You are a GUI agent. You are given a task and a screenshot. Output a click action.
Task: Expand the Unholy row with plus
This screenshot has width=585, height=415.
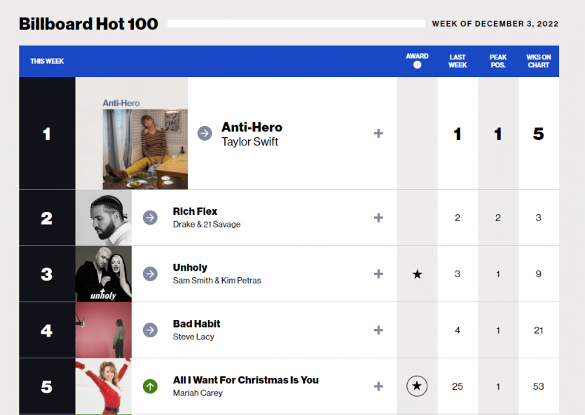pyautogui.click(x=378, y=274)
